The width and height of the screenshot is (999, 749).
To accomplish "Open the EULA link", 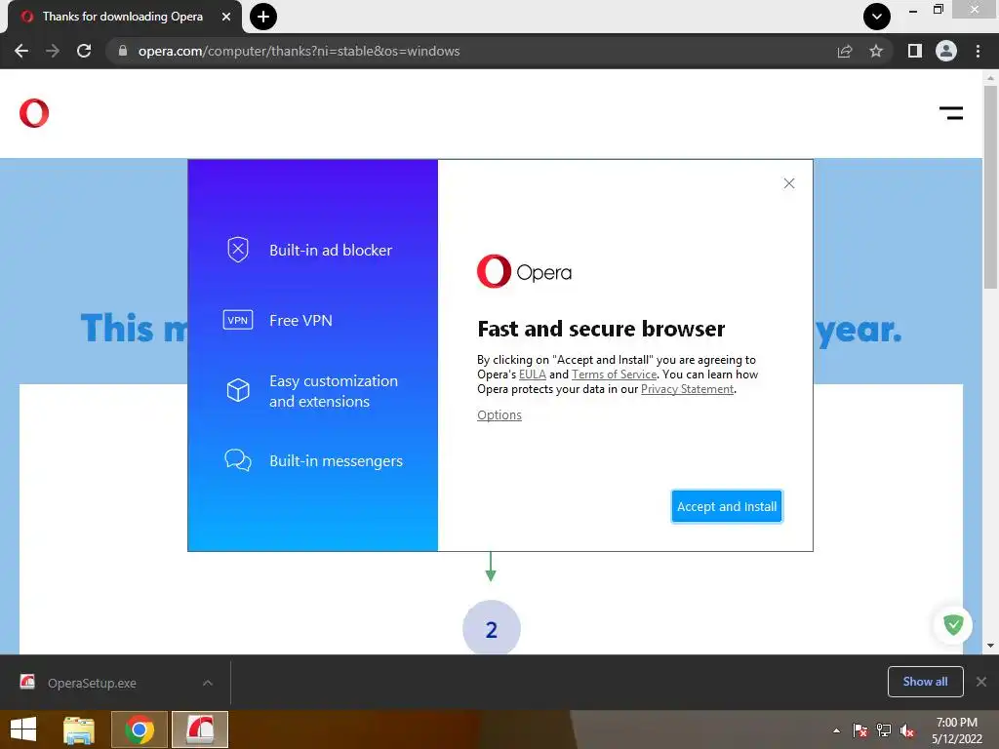I will pyautogui.click(x=533, y=374).
